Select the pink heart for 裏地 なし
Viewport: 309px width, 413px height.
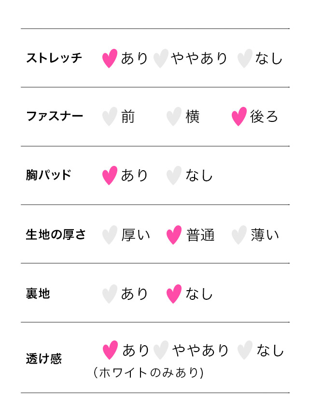174,294
